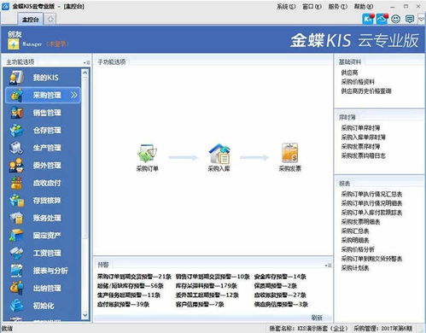Open the 采购入库 workflow icon
Screen dimensions: 426x333
(219, 157)
